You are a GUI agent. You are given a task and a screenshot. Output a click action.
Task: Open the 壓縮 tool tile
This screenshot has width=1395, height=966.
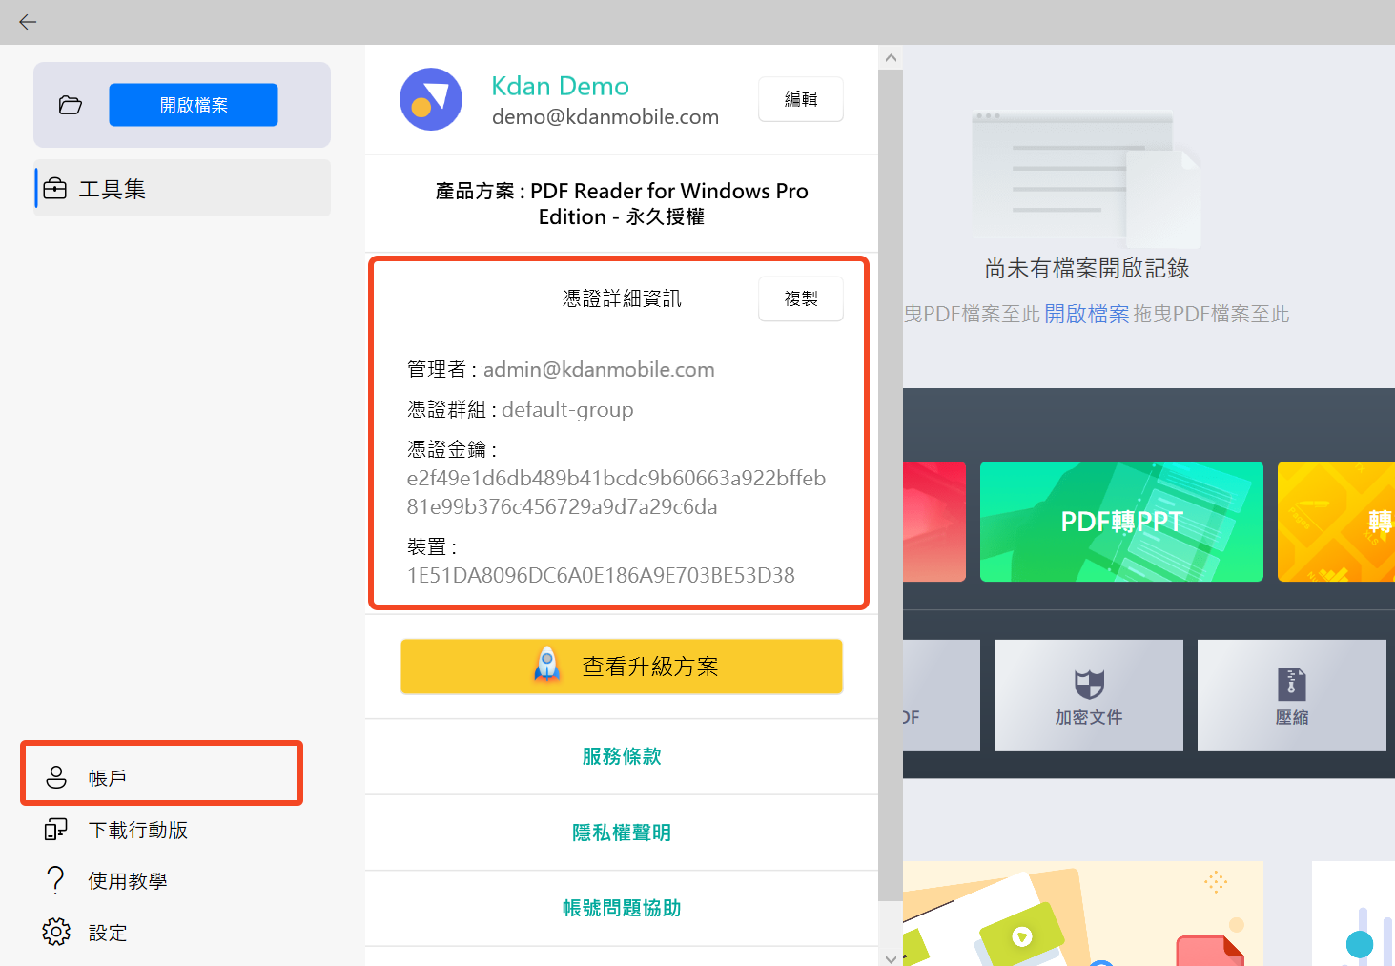click(1292, 695)
